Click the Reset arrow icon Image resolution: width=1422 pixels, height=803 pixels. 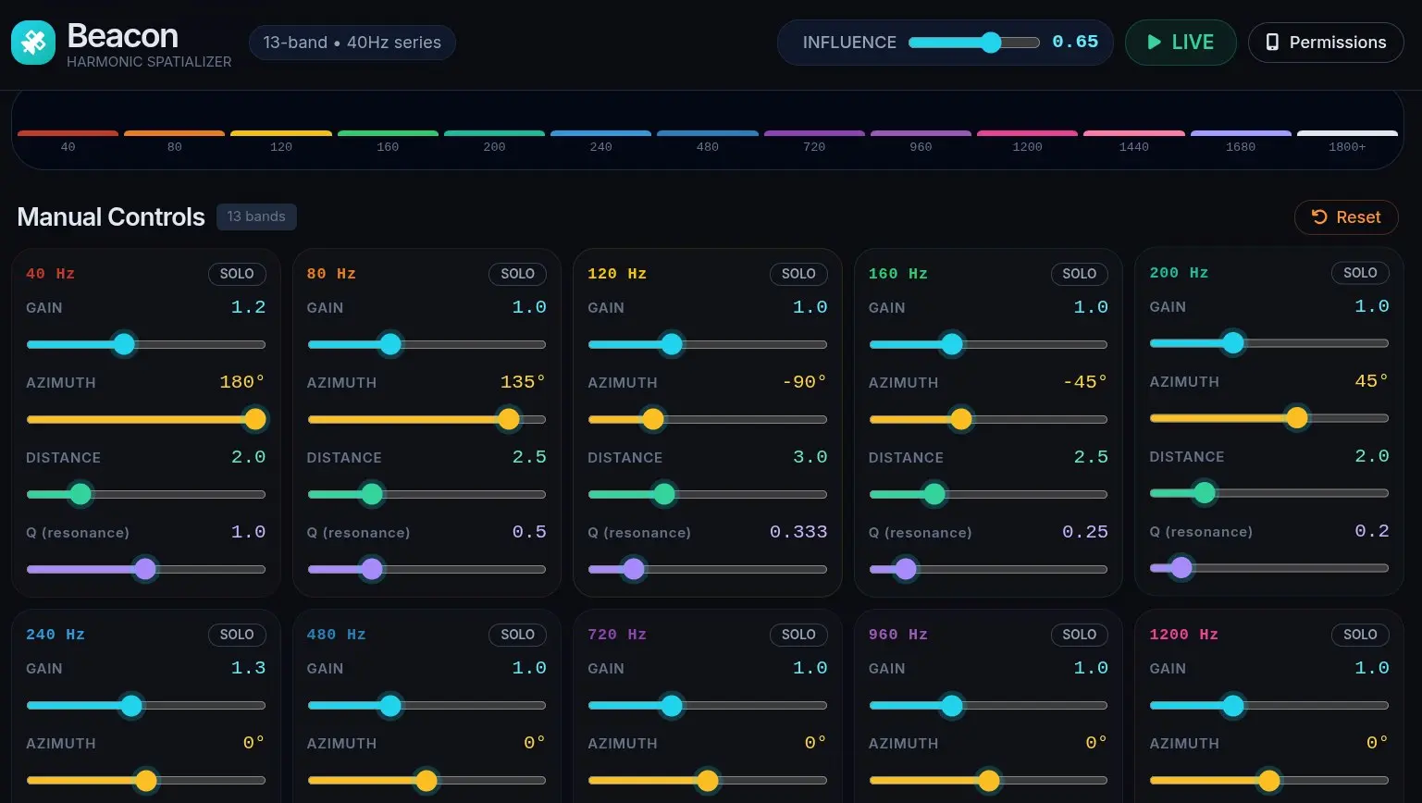point(1319,217)
